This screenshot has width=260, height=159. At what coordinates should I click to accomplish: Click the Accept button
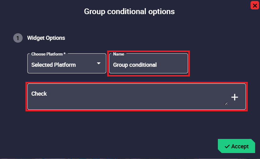tap(236, 146)
